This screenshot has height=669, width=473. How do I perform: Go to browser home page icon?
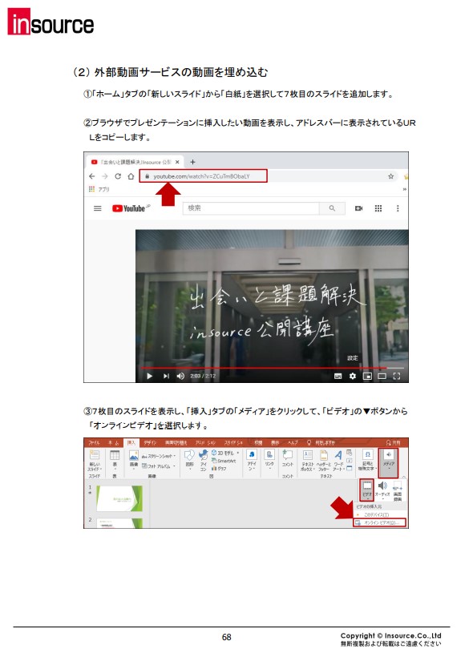point(131,176)
